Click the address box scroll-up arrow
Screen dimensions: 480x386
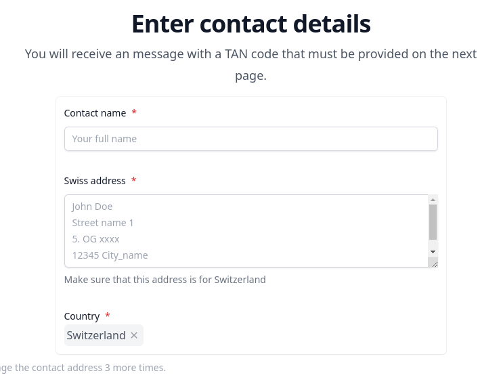433,200
